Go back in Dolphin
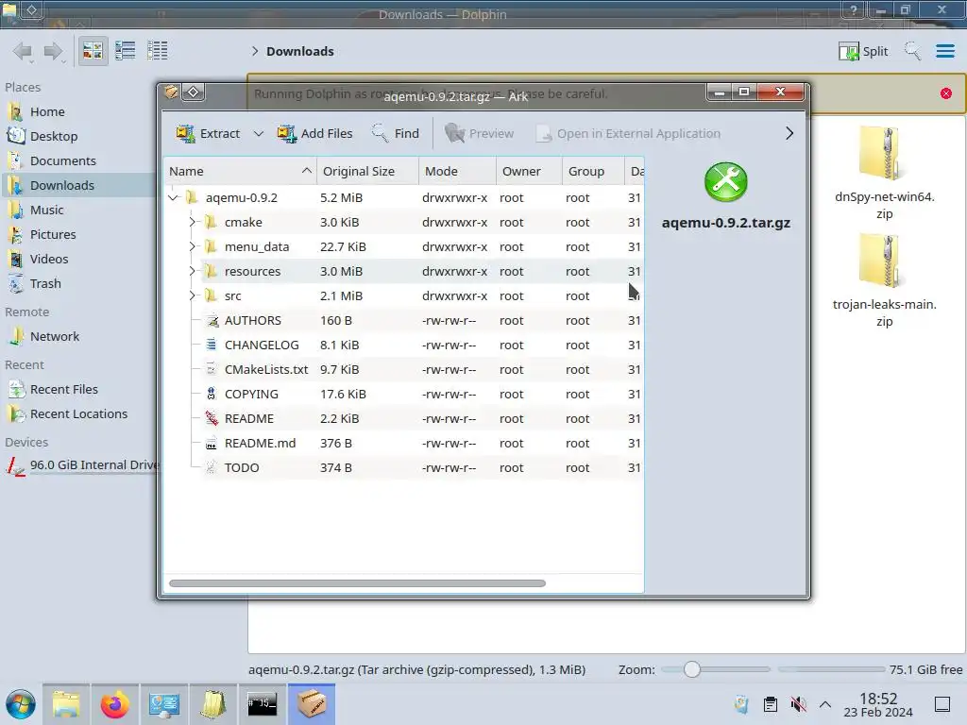Image resolution: width=967 pixels, height=725 pixels. point(23,51)
